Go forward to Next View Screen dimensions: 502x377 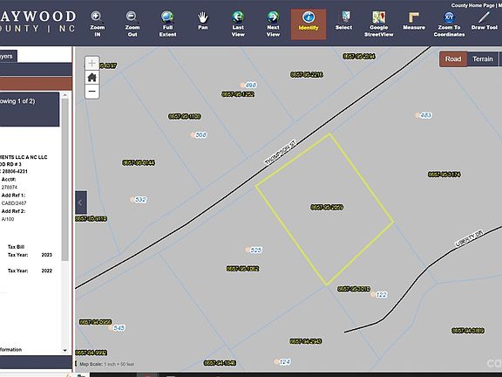click(x=273, y=24)
